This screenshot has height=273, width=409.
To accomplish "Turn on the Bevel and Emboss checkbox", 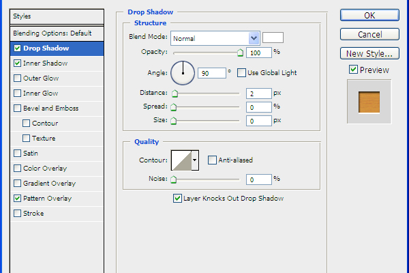I will (x=17, y=108).
